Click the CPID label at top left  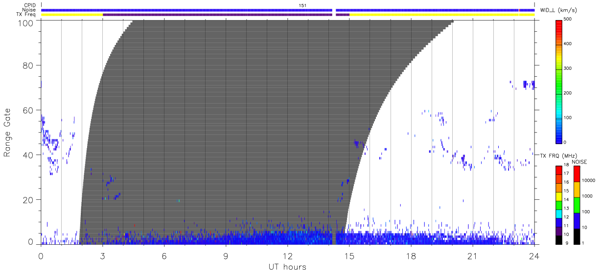pos(30,5)
